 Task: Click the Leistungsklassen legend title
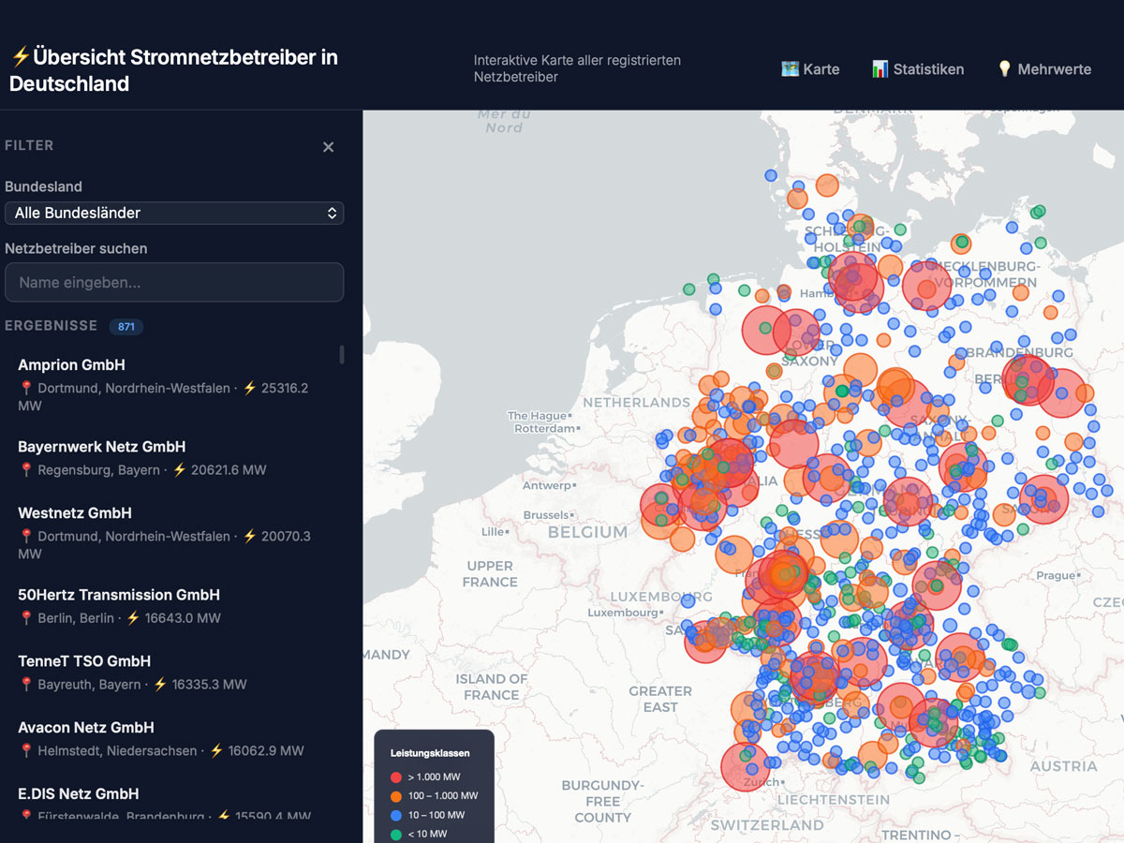pyautogui.click(x=430, y=753)
